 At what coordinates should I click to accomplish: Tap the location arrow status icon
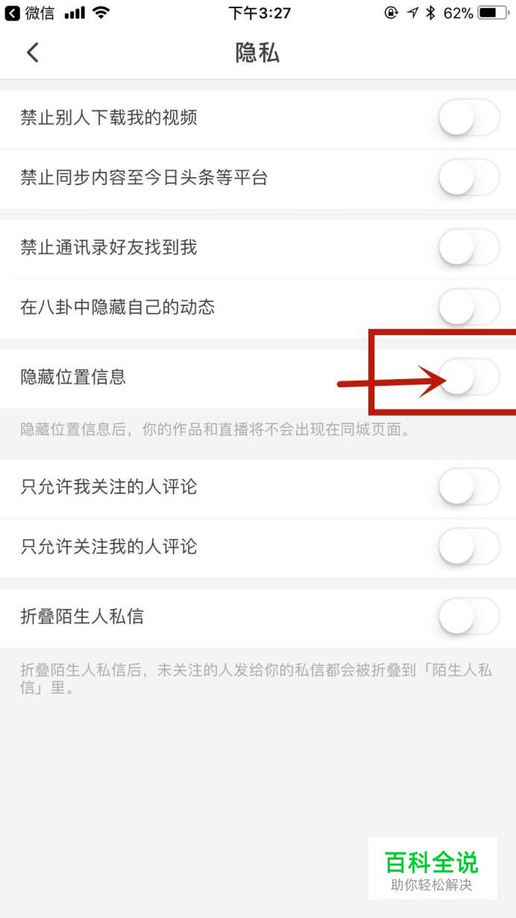click(412, 13)
